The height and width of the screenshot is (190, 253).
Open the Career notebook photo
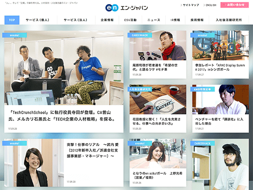pos(158,100)
